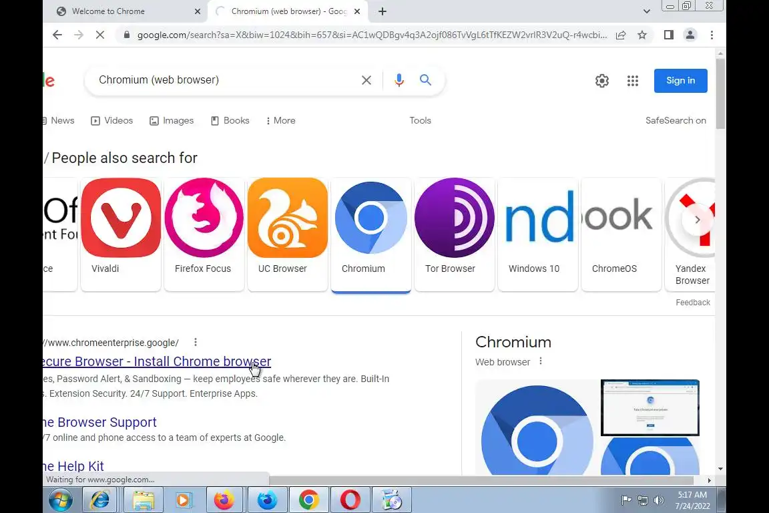This screenshot has width=769, height=513.
Task: Open Windows Media Player in taskbar
Action: [183, 500]
